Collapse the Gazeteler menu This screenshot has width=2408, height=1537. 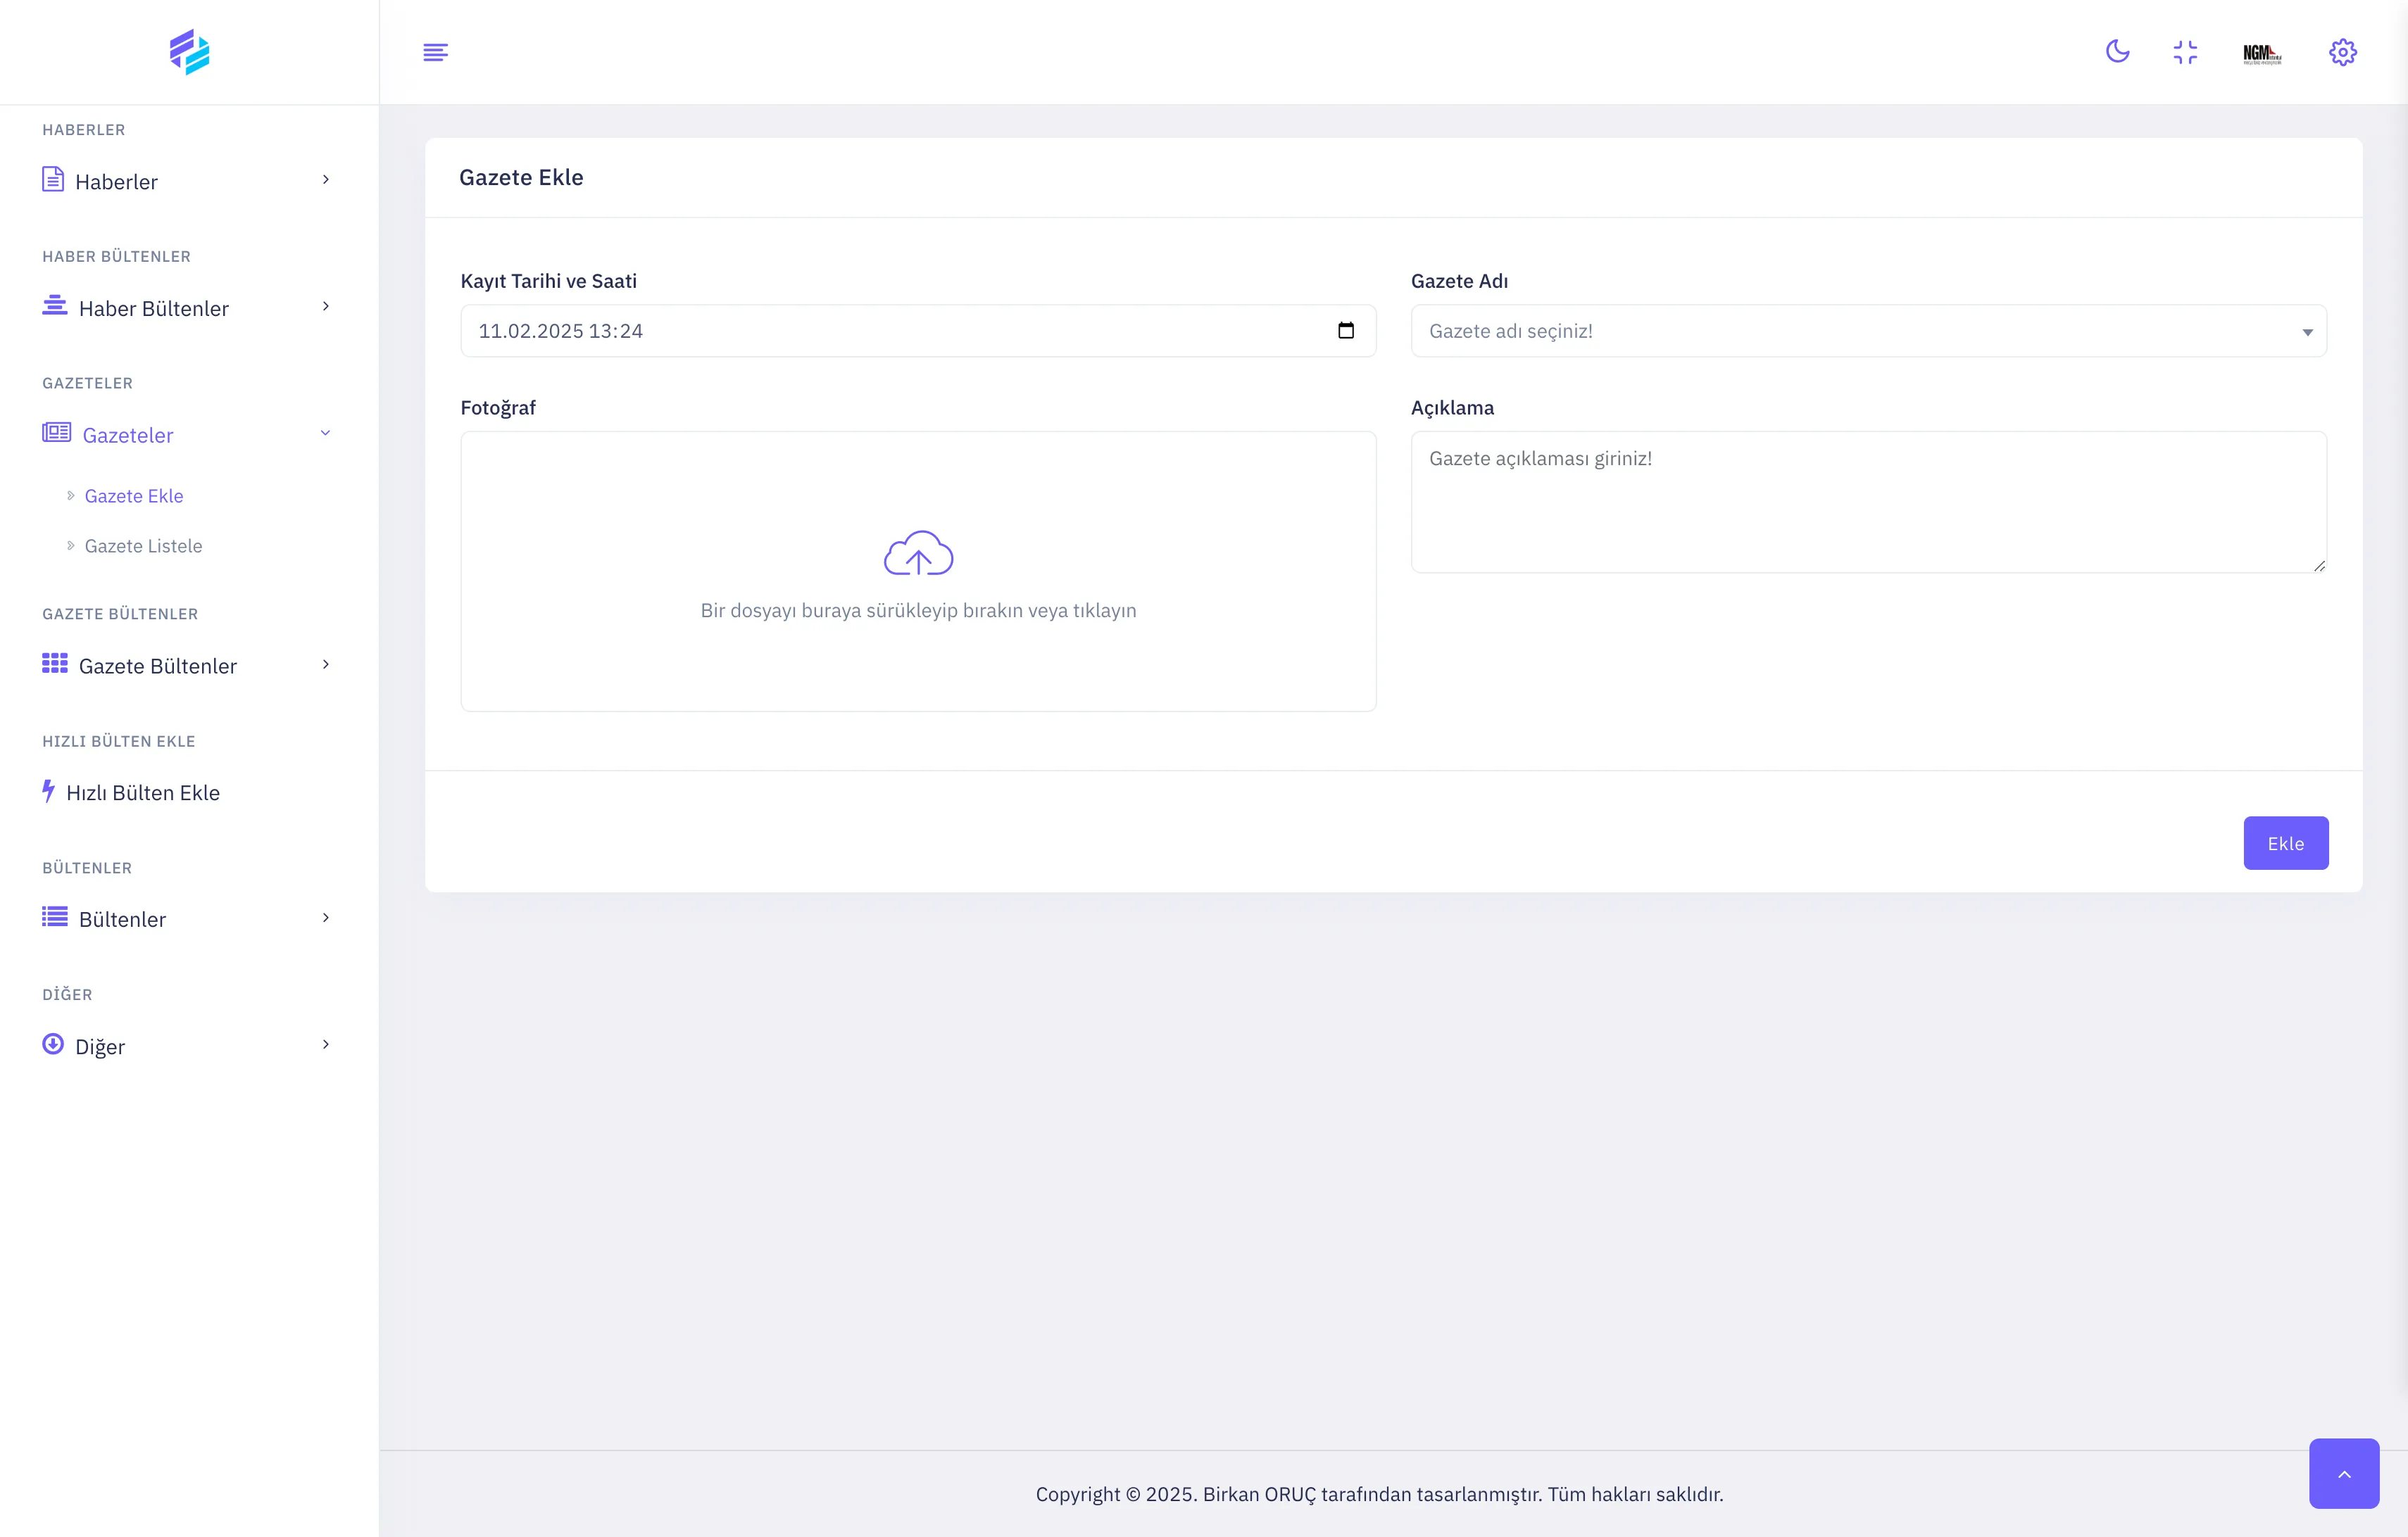pos(186,435)
